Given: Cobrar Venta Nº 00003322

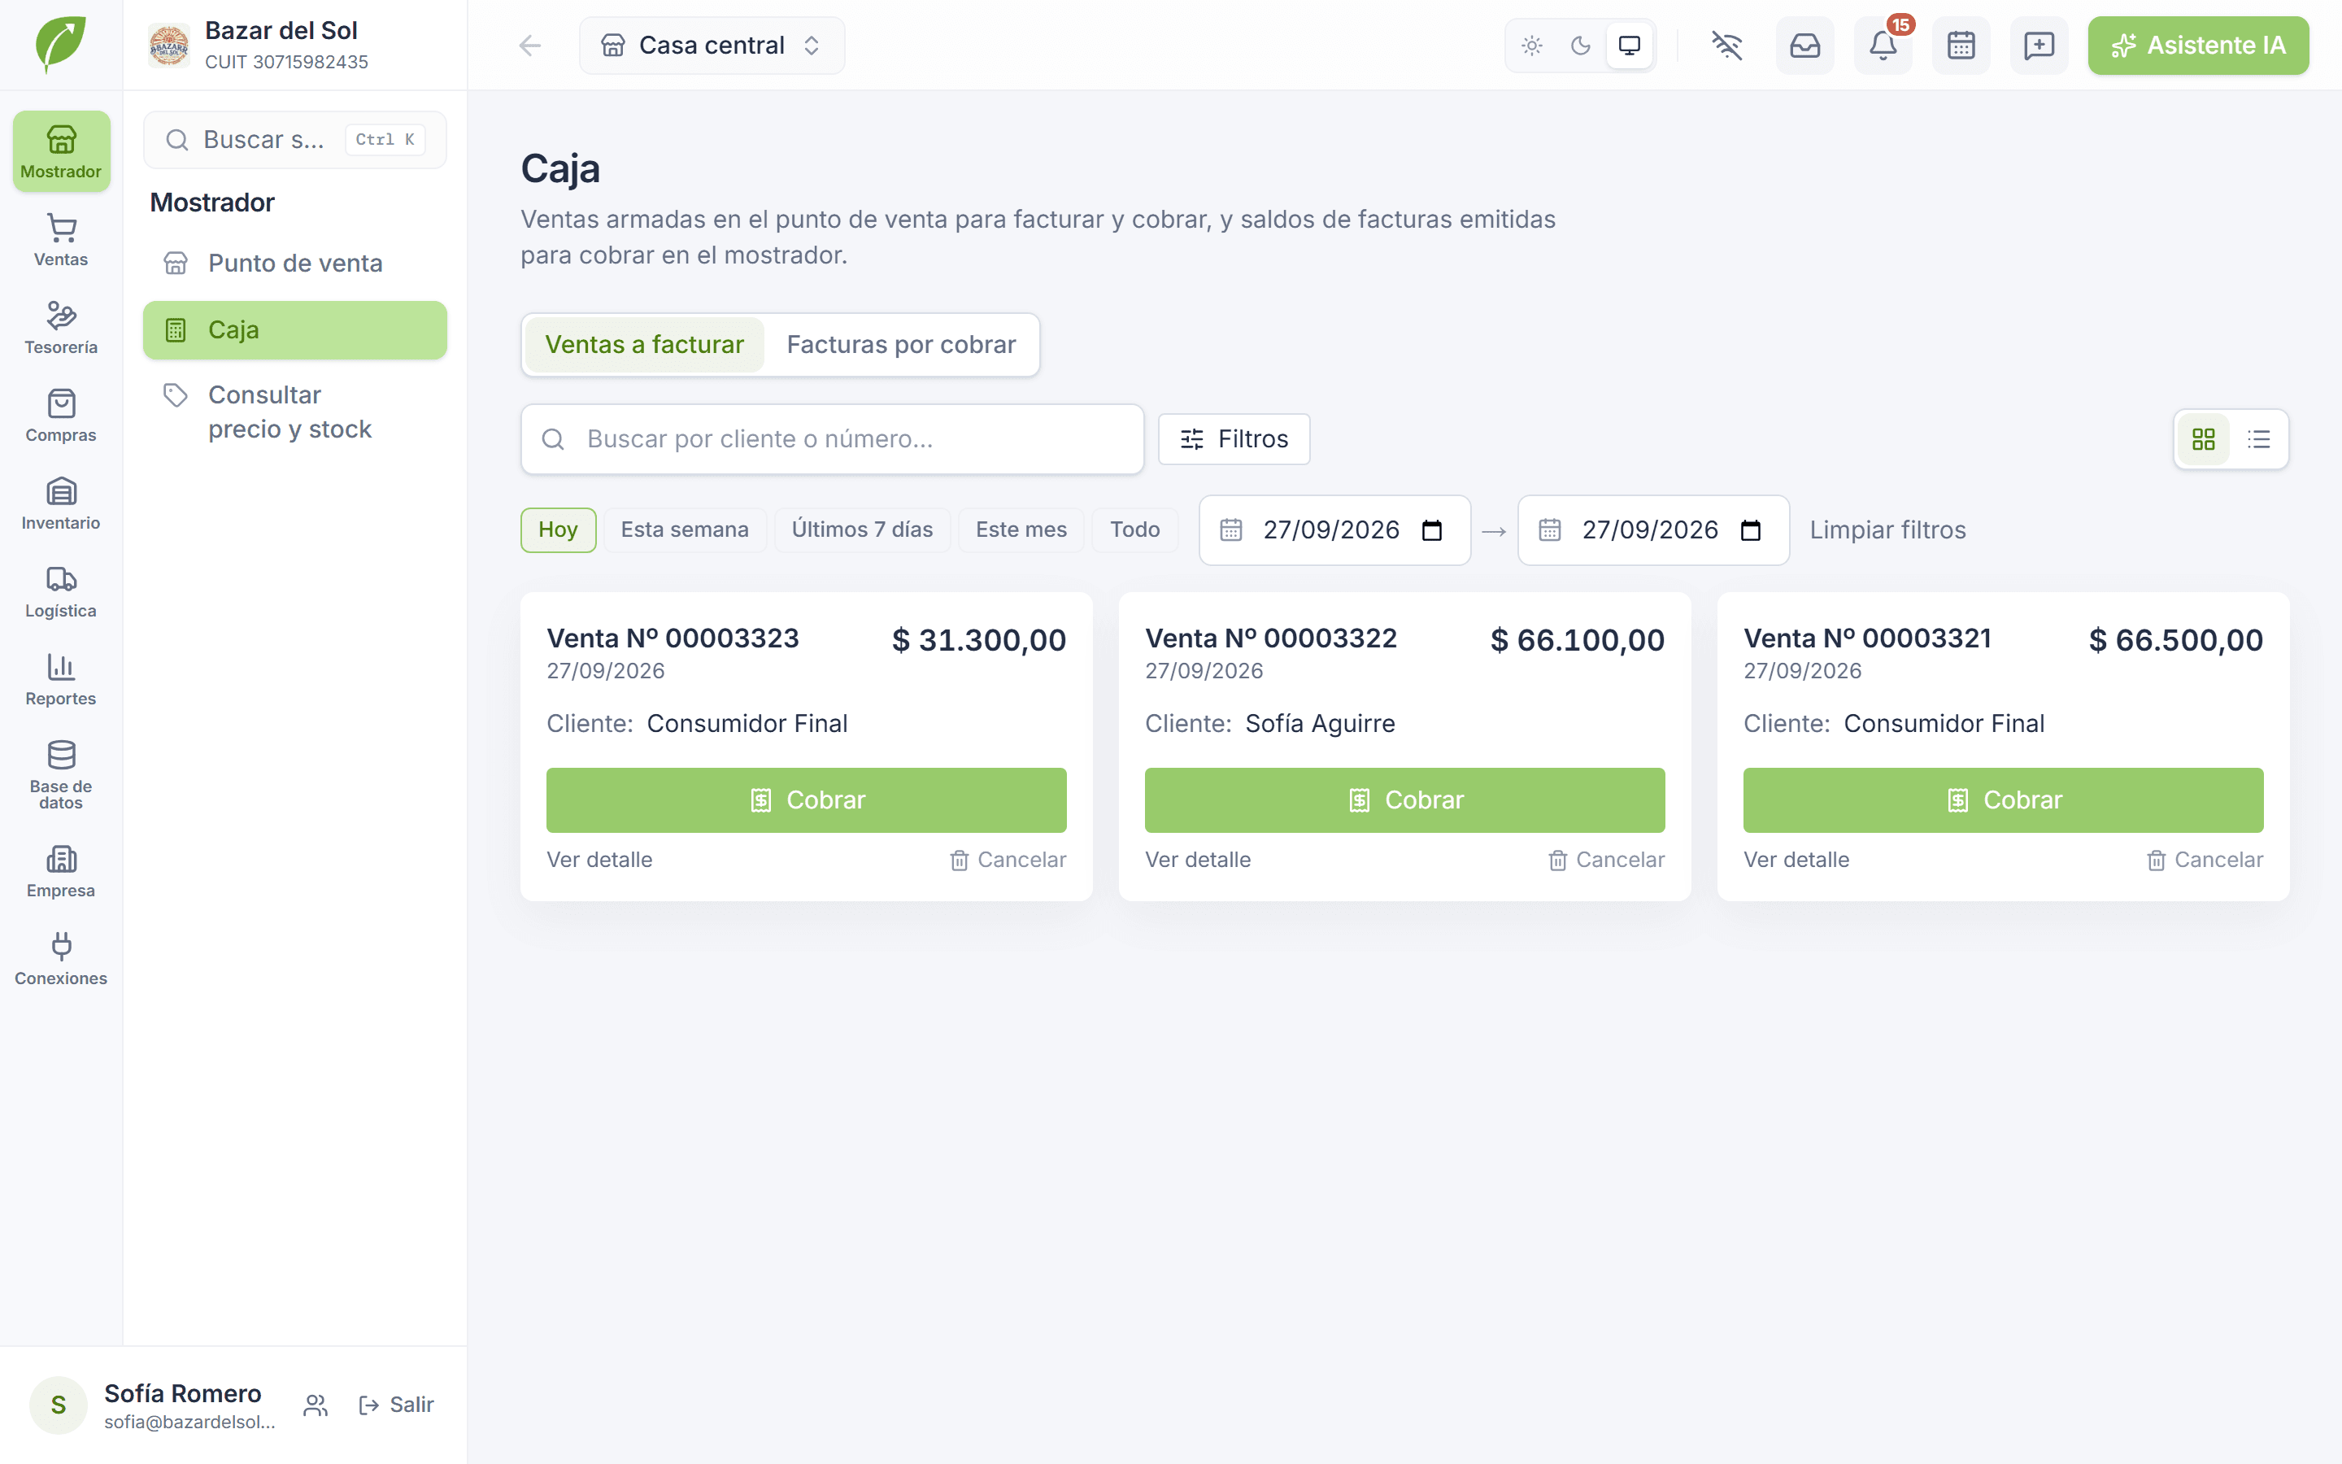Looking at the screenshot, I should pyautogui.click(x=1404, y=800).
